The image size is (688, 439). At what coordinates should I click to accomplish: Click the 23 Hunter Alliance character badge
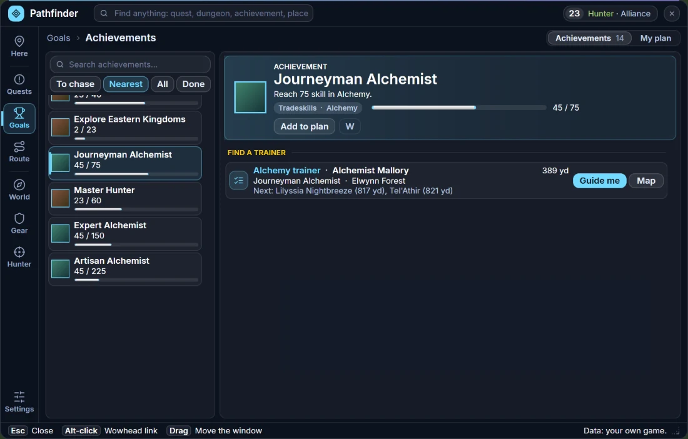pyautogui.click(x=610, y=14)
